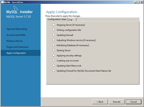Screen dimensions: 144x107
Task: Minimize the MySQL Installer window
Action: coord(135,2)
